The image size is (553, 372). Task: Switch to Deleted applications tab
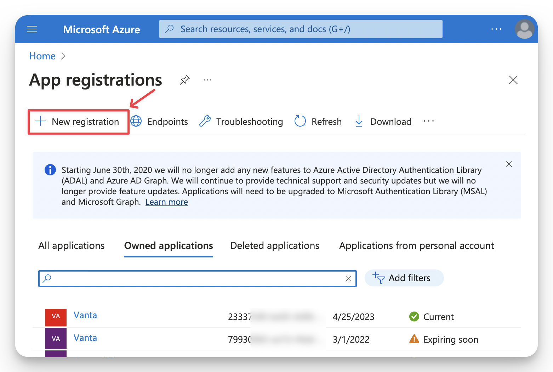[x=275, y=246]
